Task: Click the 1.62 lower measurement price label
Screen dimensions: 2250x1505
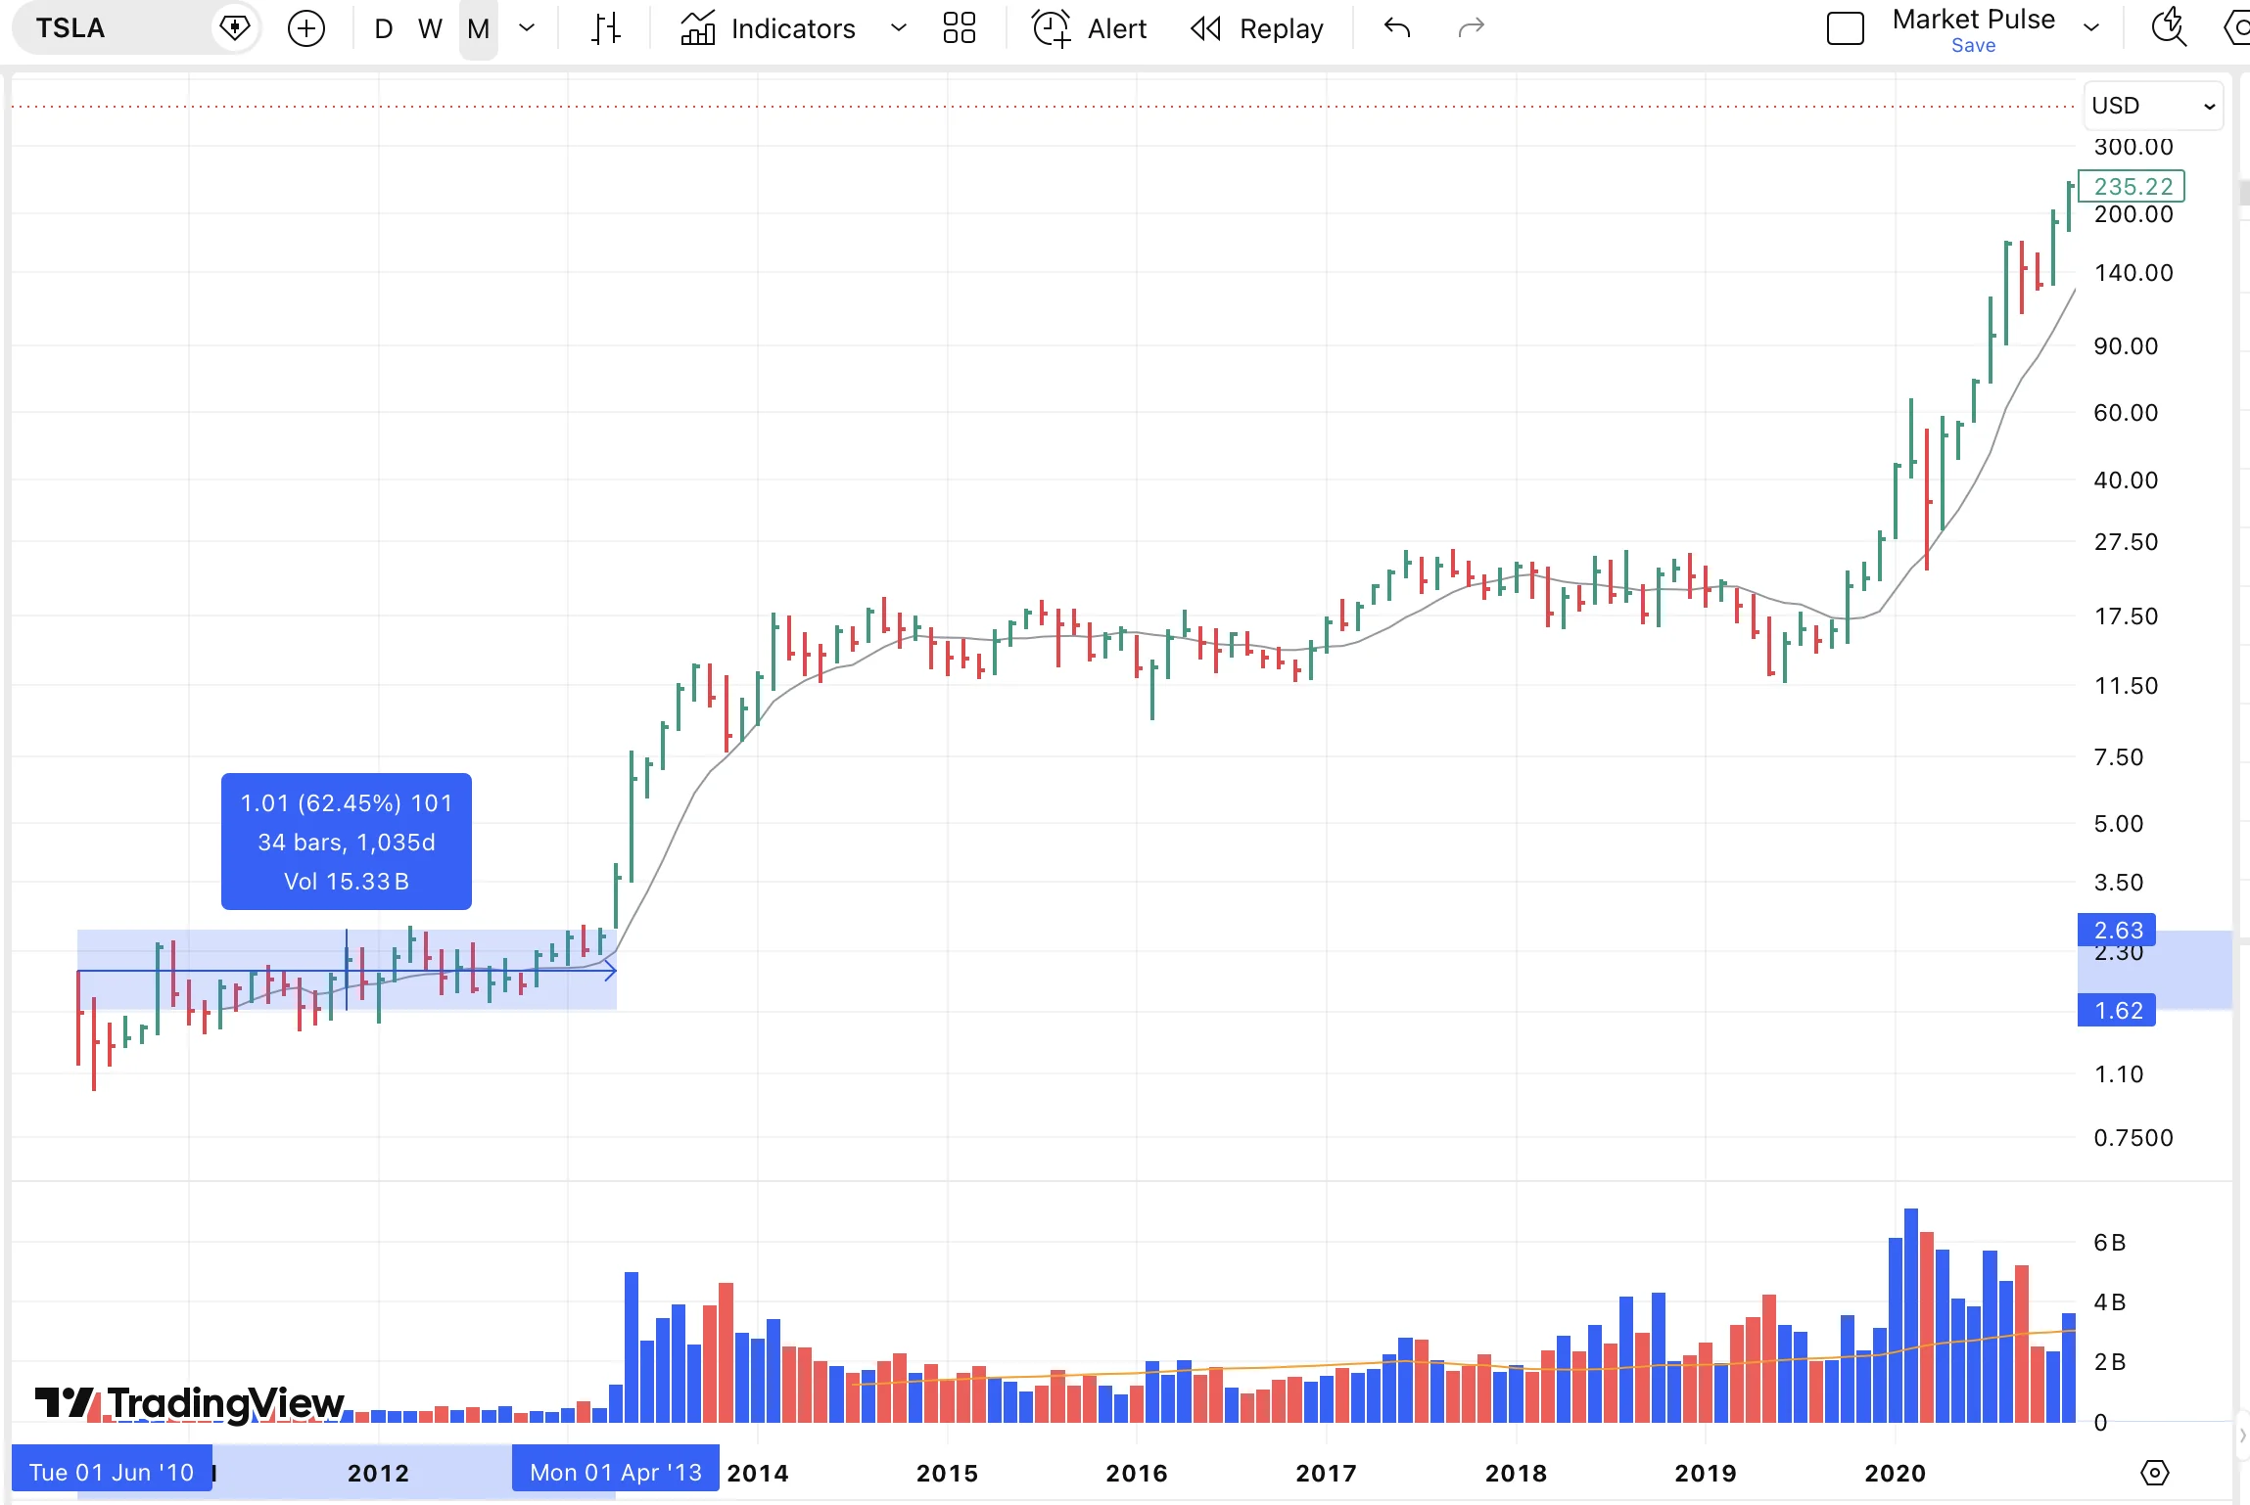Action: (2117, 1010)
